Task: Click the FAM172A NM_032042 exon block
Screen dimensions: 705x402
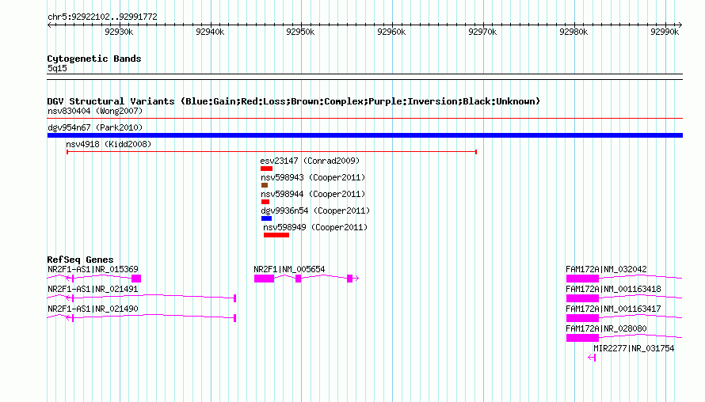Action: (x=582, y=279)
